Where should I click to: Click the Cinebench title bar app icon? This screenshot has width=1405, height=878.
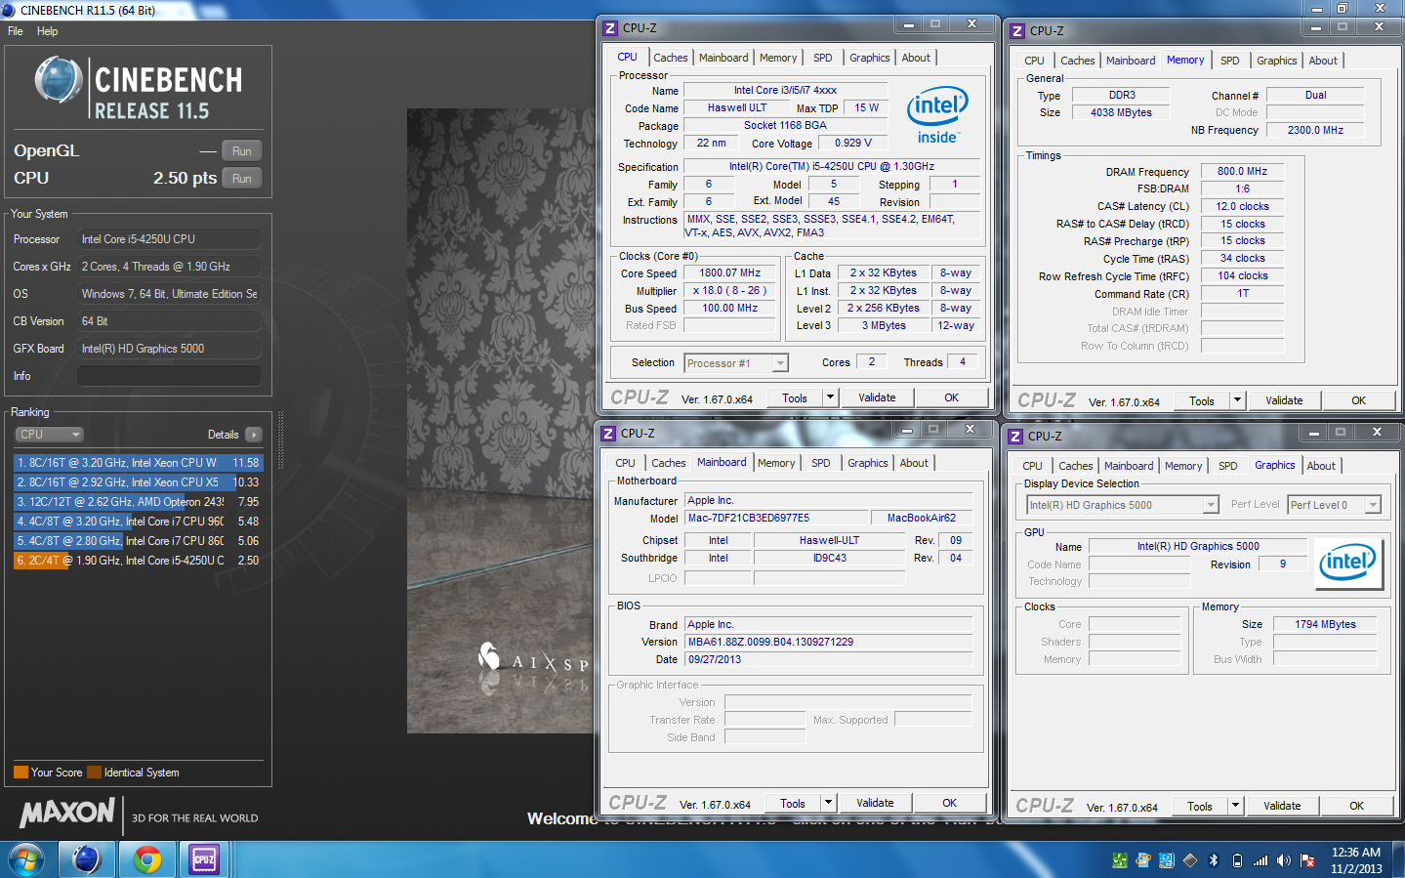point(9,10)
